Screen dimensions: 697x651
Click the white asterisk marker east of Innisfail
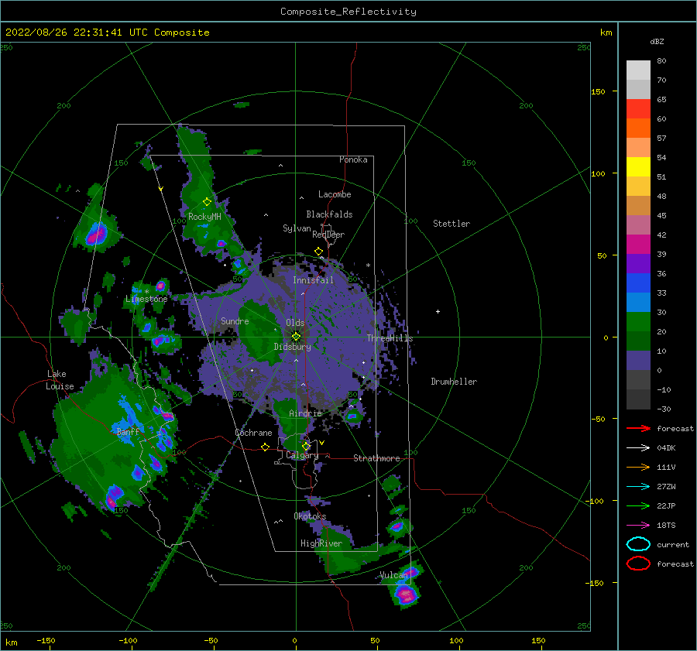pos(368,266)
